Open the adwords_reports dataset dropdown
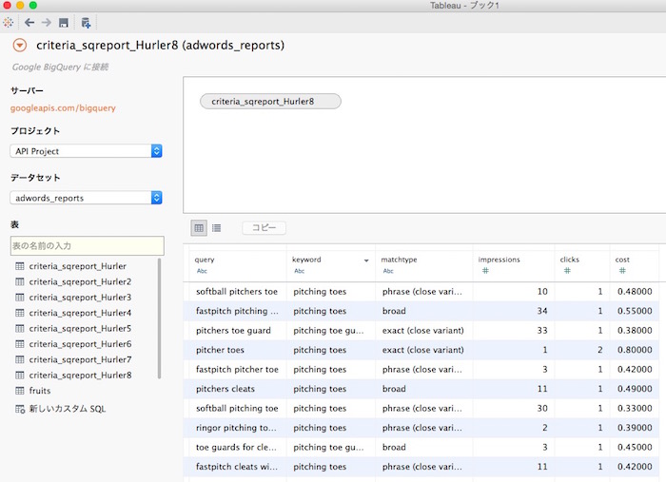The height and width of the screenshot is (482, 666). pyautogui.click(x=86, y=198)
